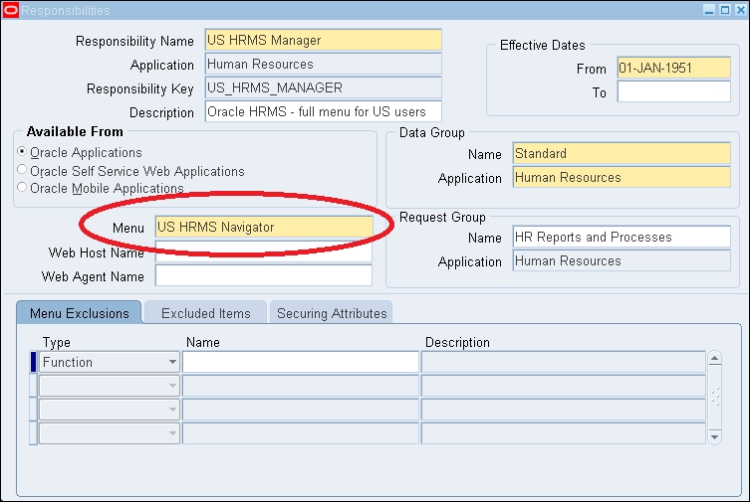Minimize the Responsibilities window

[x=709, y=10]
